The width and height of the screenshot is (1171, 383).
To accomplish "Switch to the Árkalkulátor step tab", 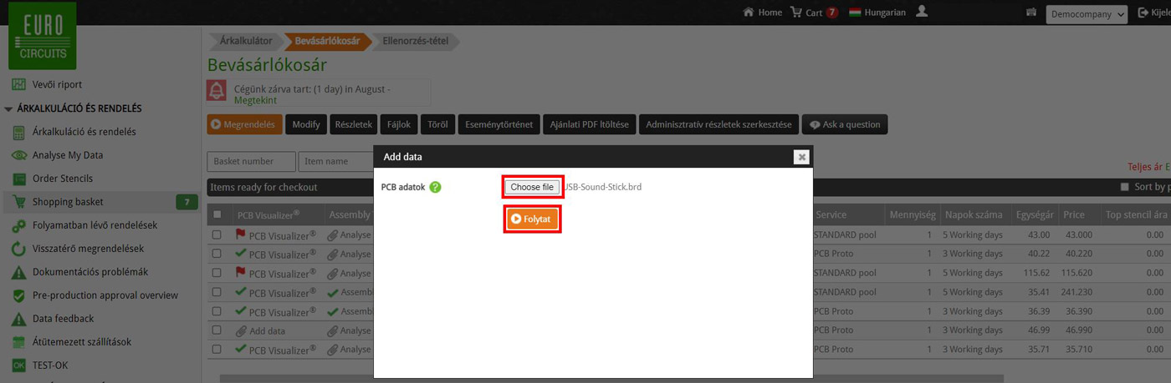I will coord(245,41).
